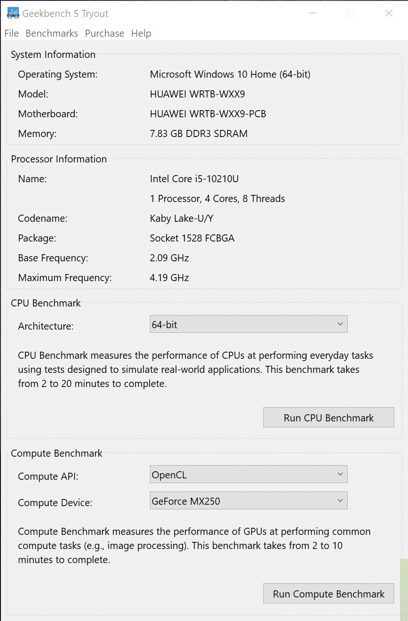Click the 7.83 GB DDR3 SDRAM memory value
Image resolution: width=408 pixels, height=621 pixels.
(198, 134)
